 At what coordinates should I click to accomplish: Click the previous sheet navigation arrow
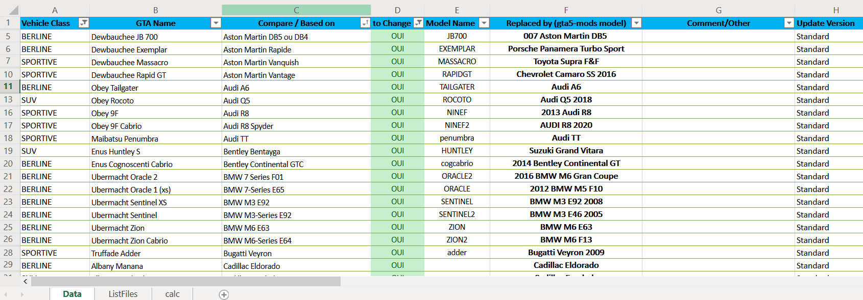click(6, 294)
